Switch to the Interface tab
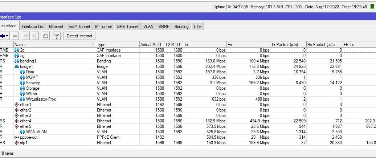 (x=9, y=26)
